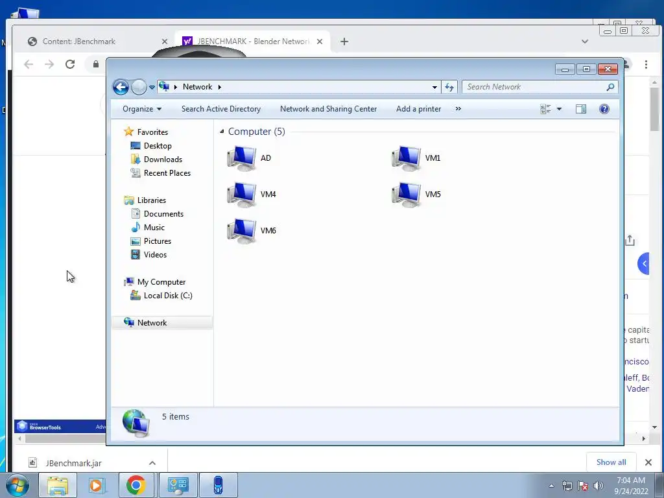664x498 pixels.
Task: Open the Pictures library
Action: click(x=157, y=241)
